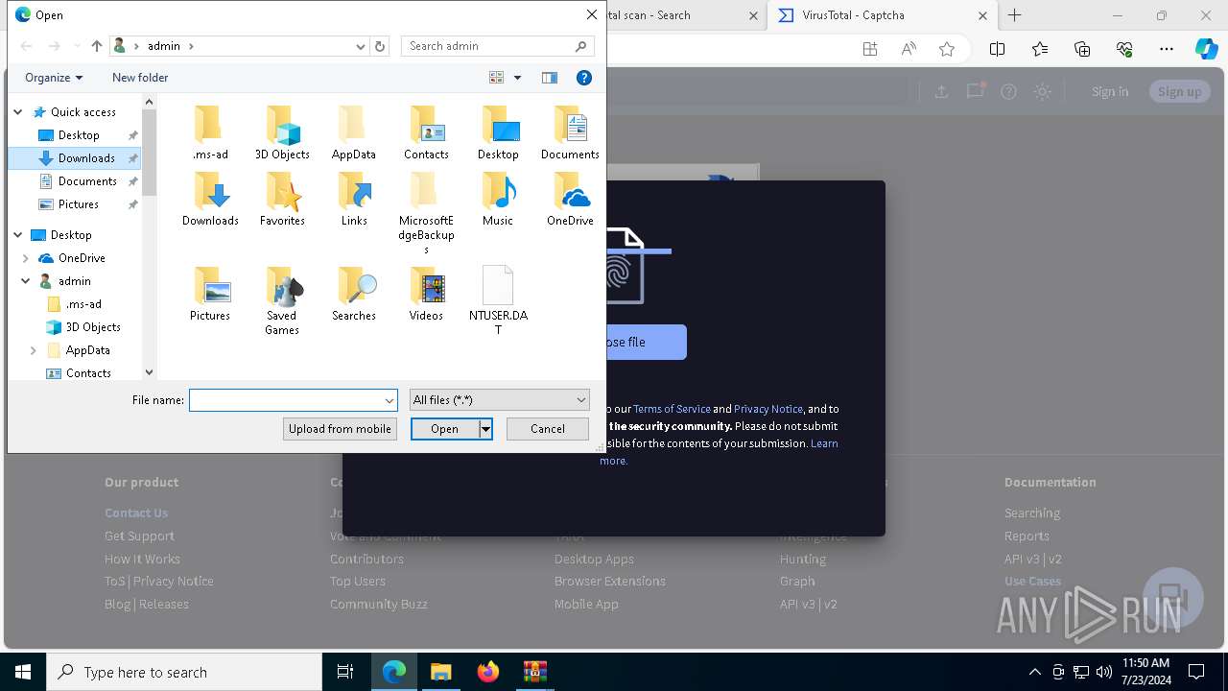1228x691 pixels.
Task: Click the Sign in link on VirusTotal
Action: pyautogui.click(x=1110, y=92)
